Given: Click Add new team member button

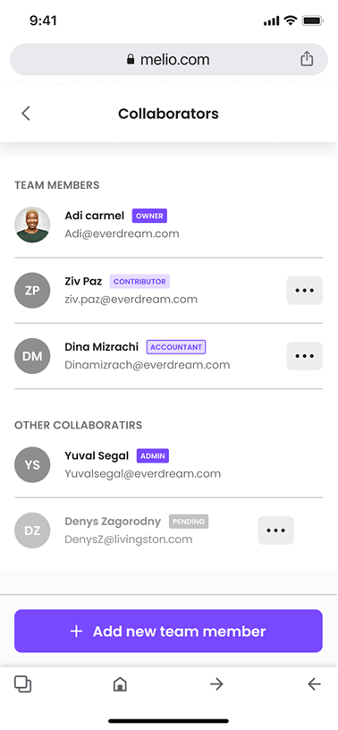Looking at the screenshot, I should [168, 632].
